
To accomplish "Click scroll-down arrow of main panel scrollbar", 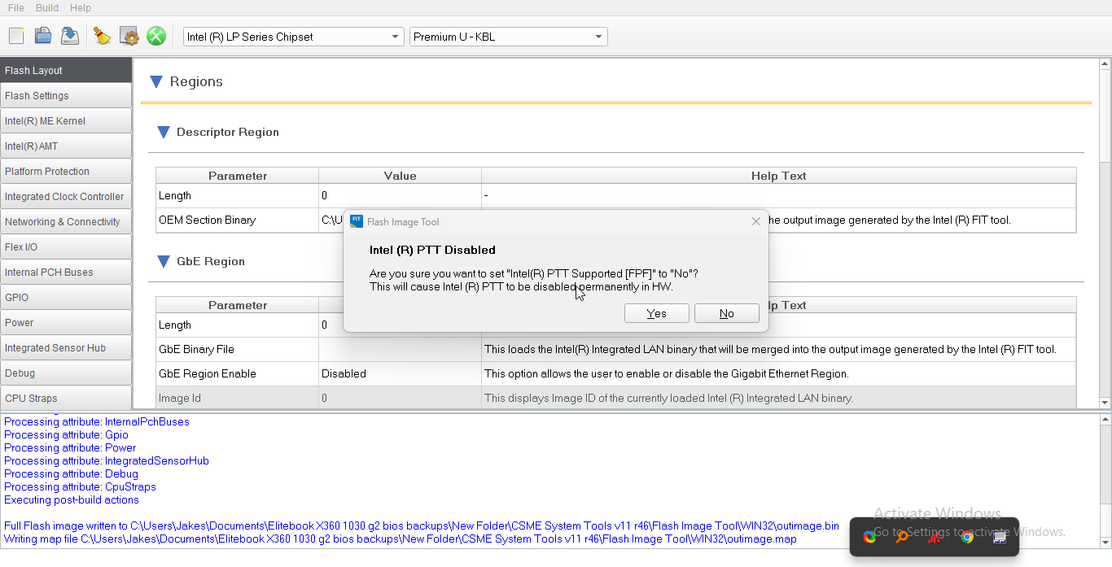I will point(1105,402).
